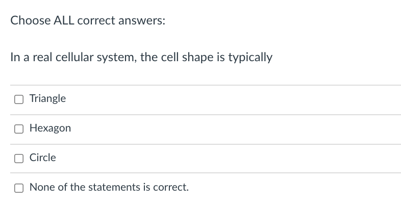The image size is (401, 207).
Task: Click the 'Choose ALL correct answers:' heading
Action: click(x=88, y=20)
